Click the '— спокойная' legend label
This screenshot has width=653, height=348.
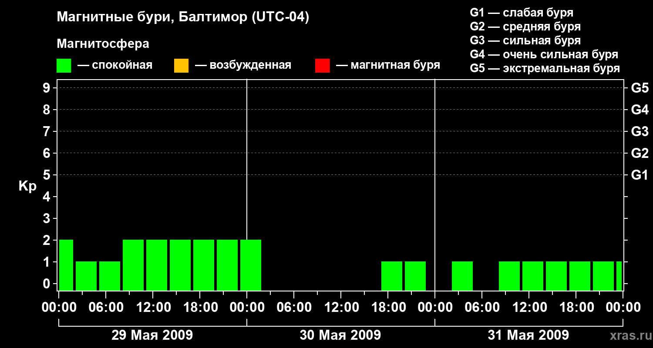(115, 65)
